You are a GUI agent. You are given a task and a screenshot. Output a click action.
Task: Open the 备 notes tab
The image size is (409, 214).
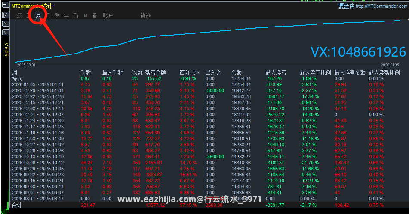[95, 15]
